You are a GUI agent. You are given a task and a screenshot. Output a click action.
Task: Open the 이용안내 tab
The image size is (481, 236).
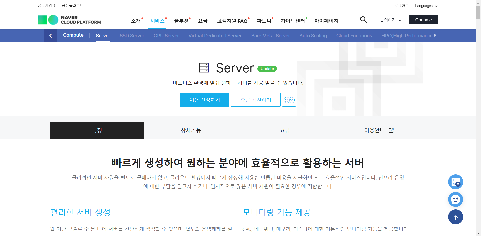(x=379, y=131)
